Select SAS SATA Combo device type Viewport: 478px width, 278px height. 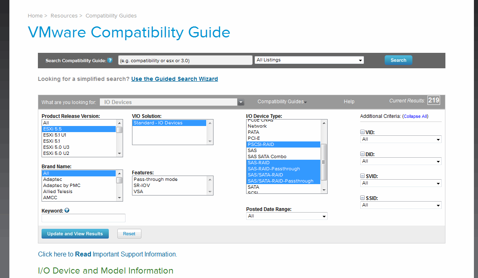pyautogui.click(x=283, y=156)
